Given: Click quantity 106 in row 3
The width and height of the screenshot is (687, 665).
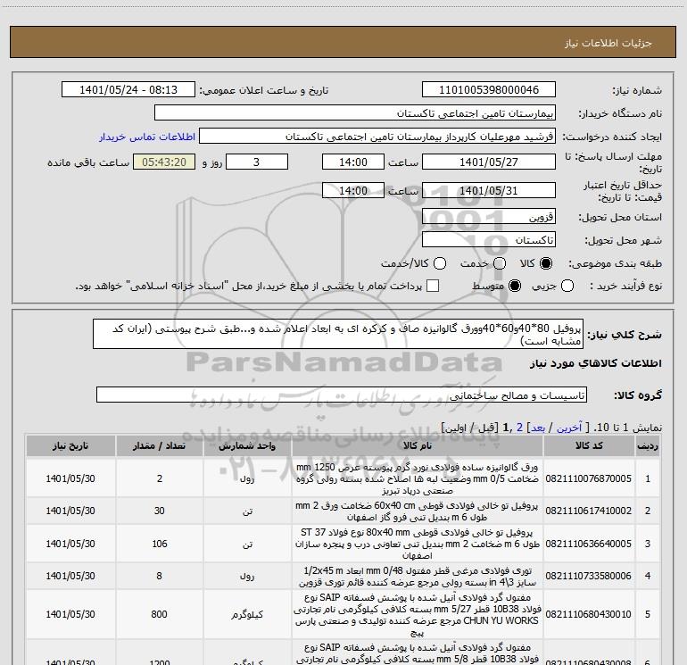Looking at the screenshot, I should (x=160, y=544).
